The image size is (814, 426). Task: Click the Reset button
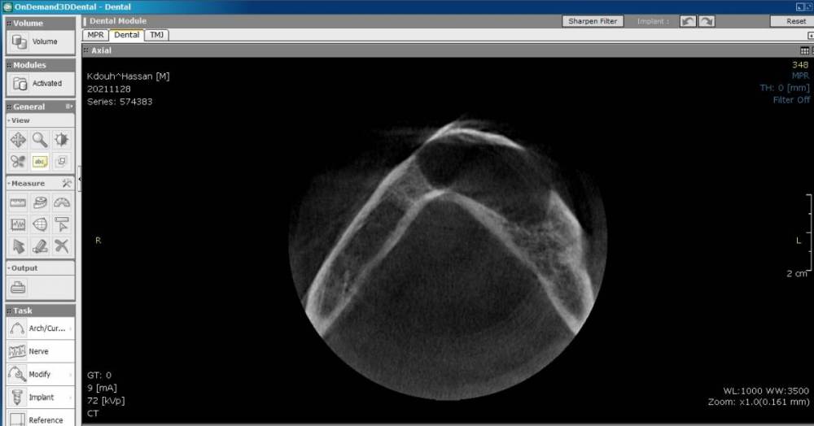pyautogui.click(x=795, y=21)
